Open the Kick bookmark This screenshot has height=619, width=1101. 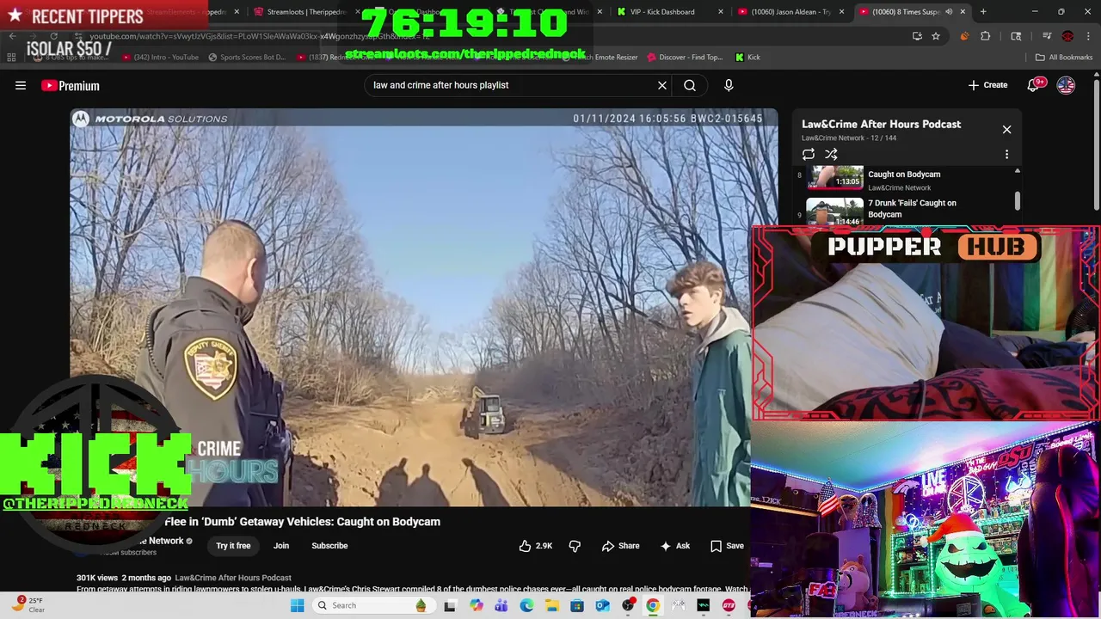747,58
